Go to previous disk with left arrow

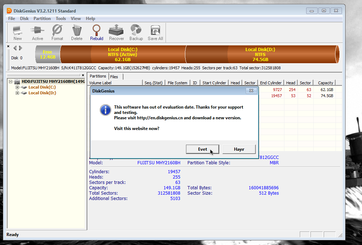point(15,48)
